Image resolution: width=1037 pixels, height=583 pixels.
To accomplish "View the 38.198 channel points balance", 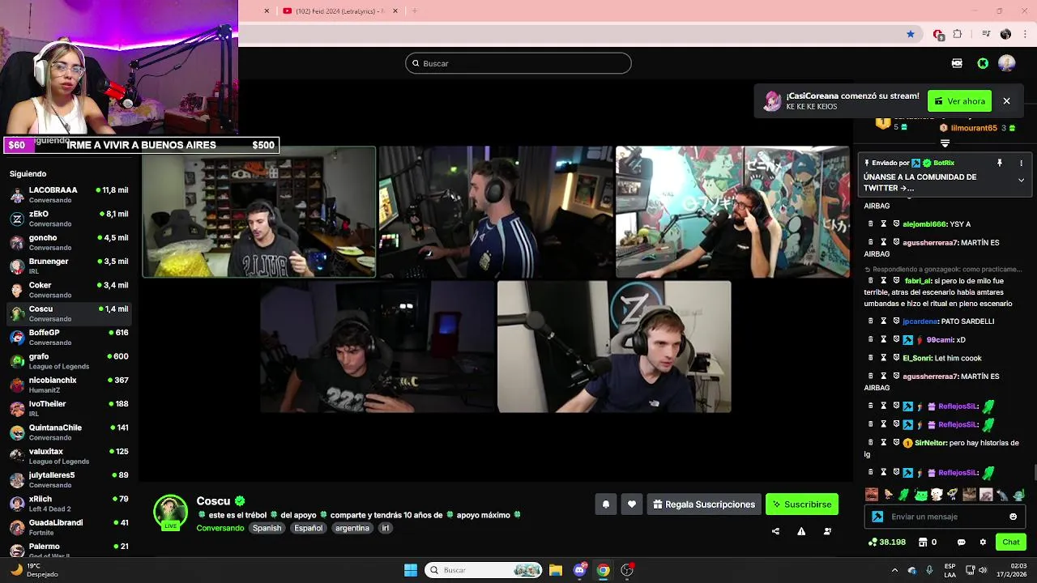I will [x=887, y=542].
